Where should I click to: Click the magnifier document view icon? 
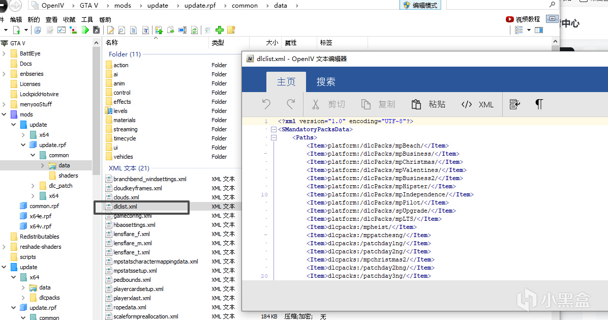pos(121,30)
